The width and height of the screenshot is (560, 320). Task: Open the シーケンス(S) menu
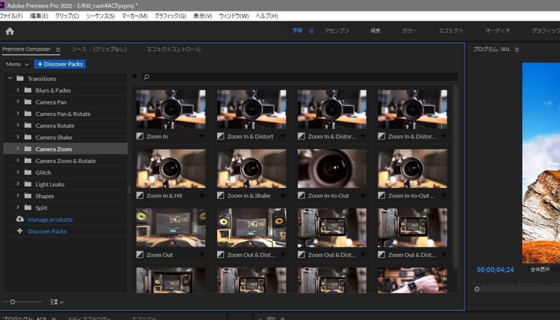pos(100,16)
